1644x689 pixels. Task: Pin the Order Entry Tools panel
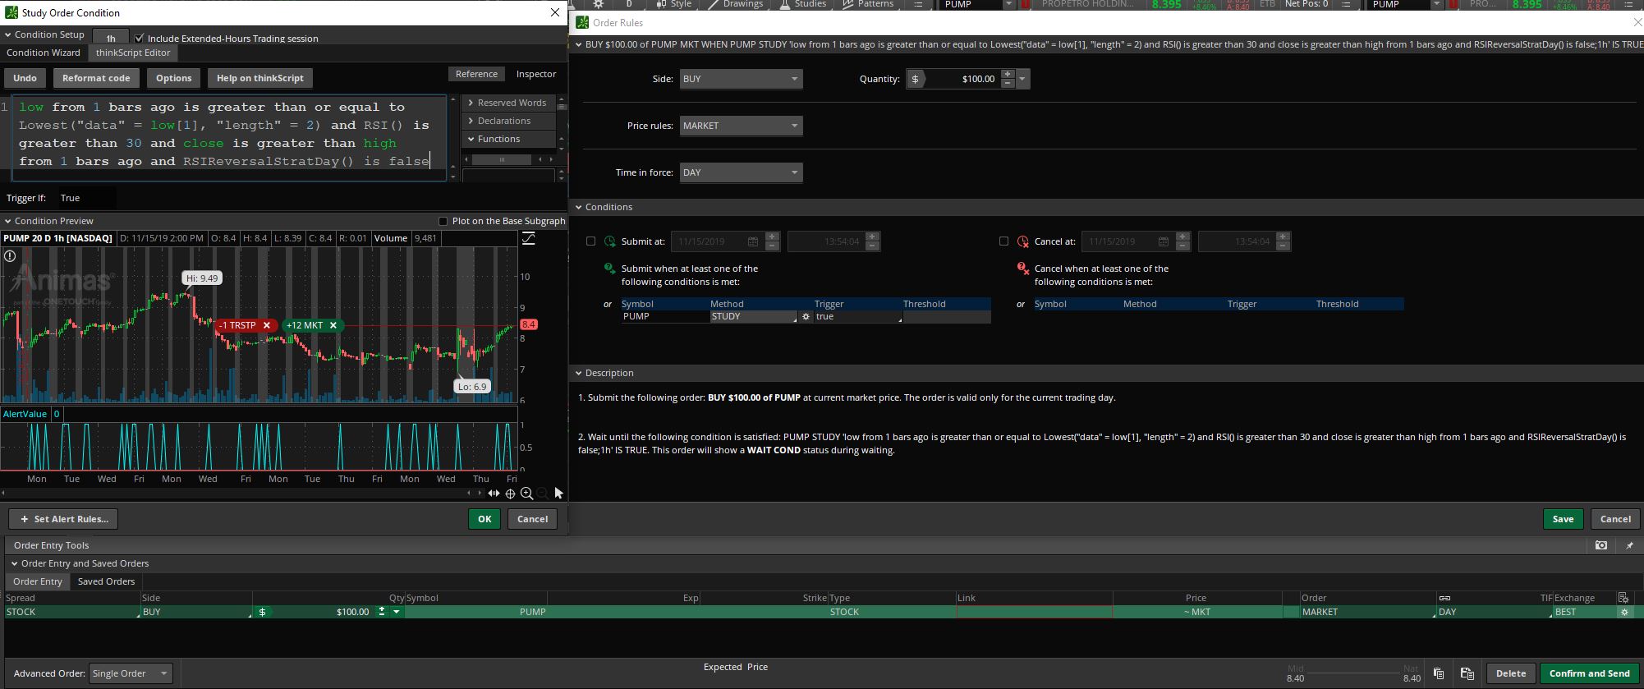point(1629,545)
